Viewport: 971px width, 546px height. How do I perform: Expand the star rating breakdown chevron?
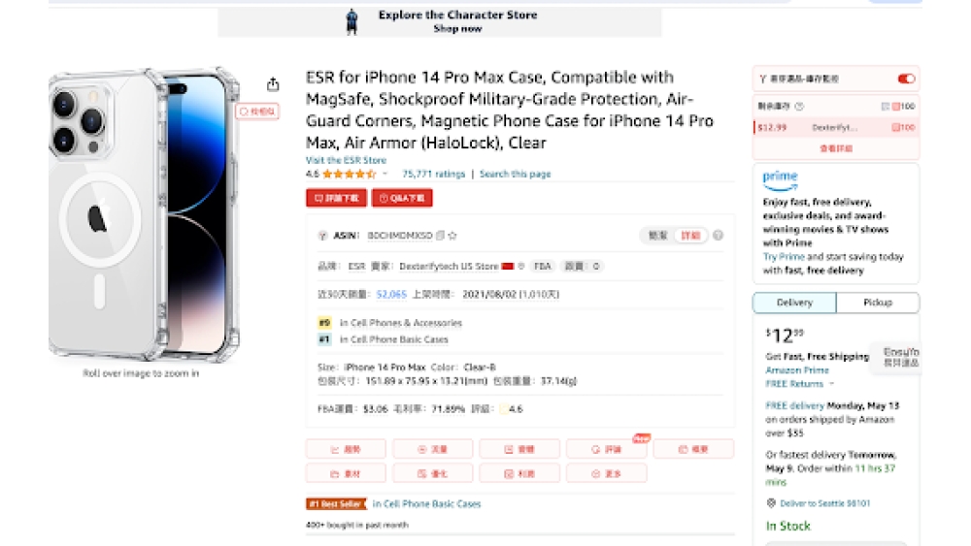coord(385,174)
